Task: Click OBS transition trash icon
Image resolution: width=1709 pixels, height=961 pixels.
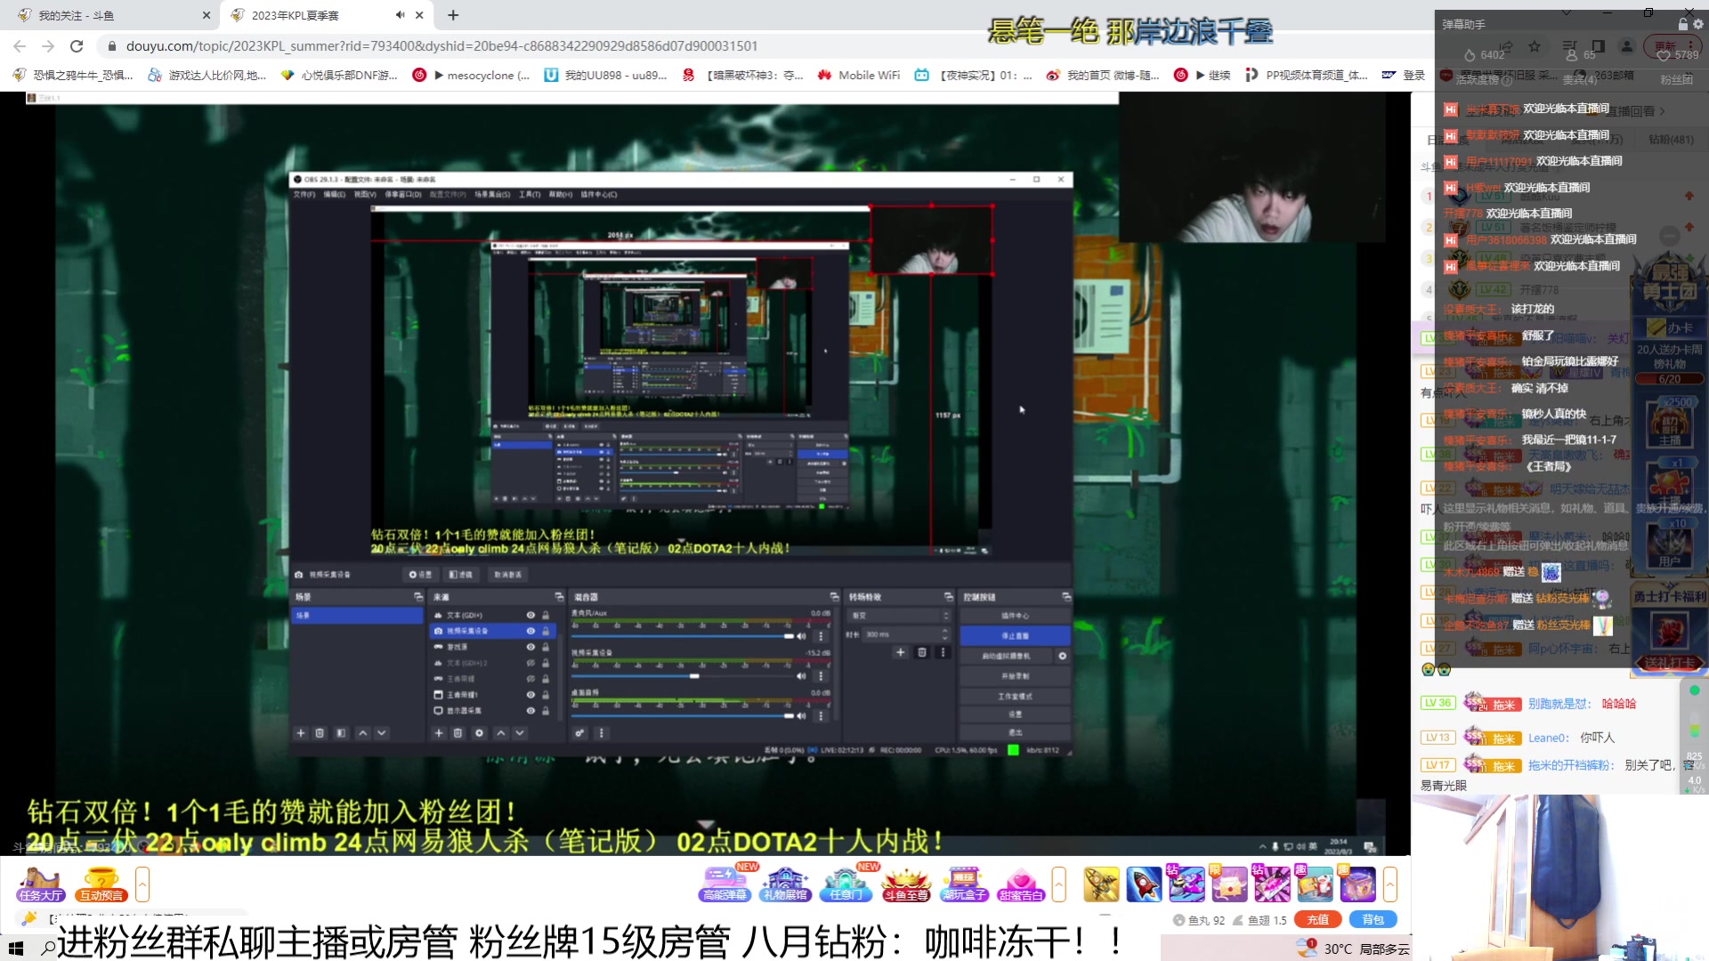Action: tap(922, 652)
